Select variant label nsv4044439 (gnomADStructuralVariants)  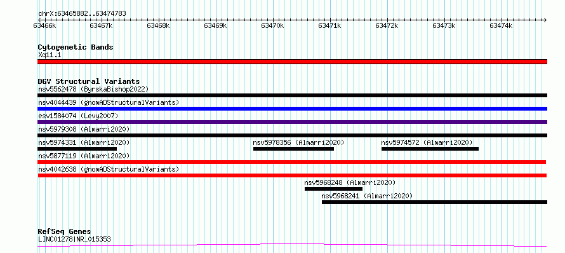109,102
